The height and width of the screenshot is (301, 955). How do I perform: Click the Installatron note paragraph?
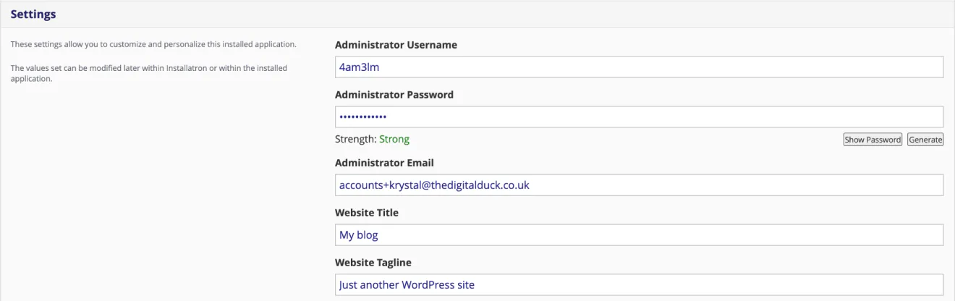148,73
